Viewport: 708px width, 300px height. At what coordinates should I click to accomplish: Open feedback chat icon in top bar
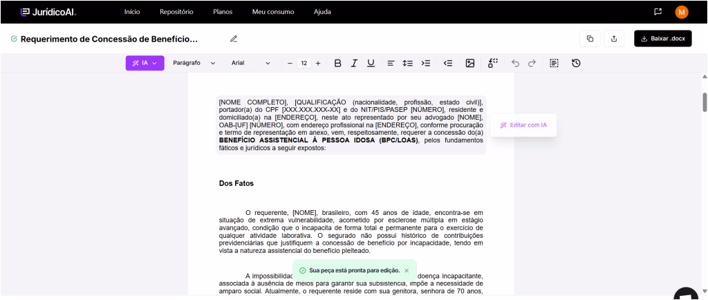658,12
